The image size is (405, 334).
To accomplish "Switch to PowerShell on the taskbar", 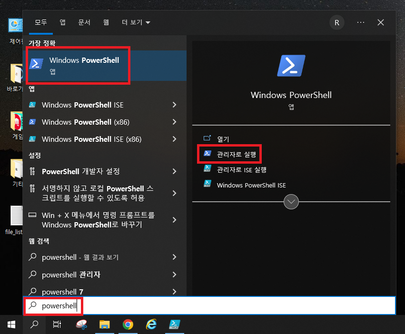I will point(175,324).
